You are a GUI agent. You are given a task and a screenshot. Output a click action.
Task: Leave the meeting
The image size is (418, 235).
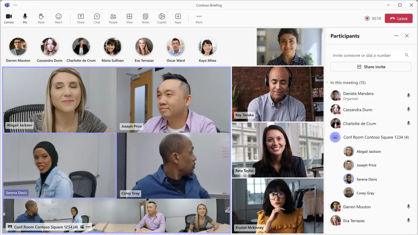(398, 19)
